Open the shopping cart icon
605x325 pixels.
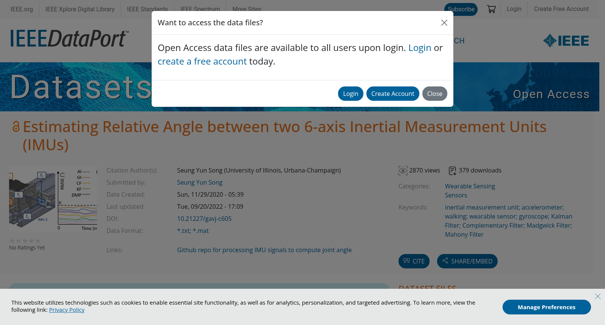click(x=491, y=9)
